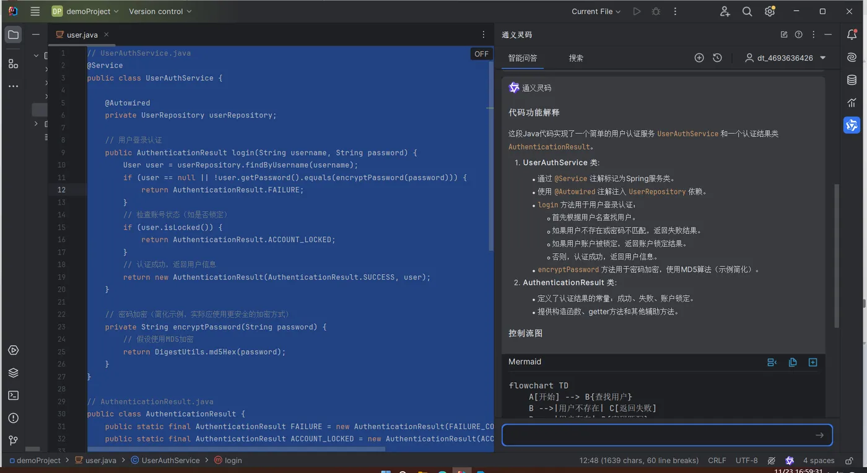Open IDE settings gear icon

coord(770,11)
